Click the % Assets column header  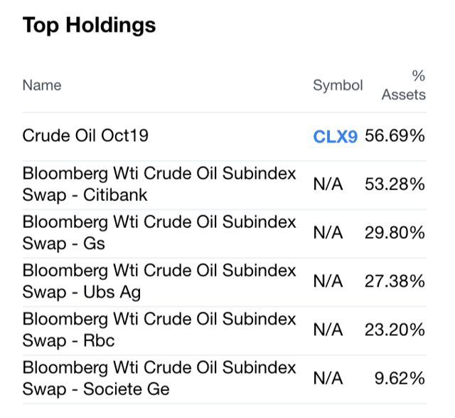click(x=404, y=85)
